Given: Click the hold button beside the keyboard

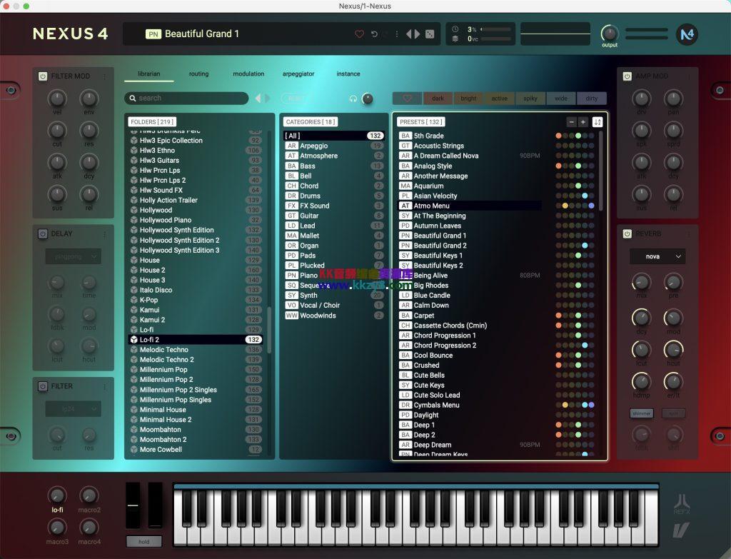Looking at the screenshot, I should pos(143,542).
